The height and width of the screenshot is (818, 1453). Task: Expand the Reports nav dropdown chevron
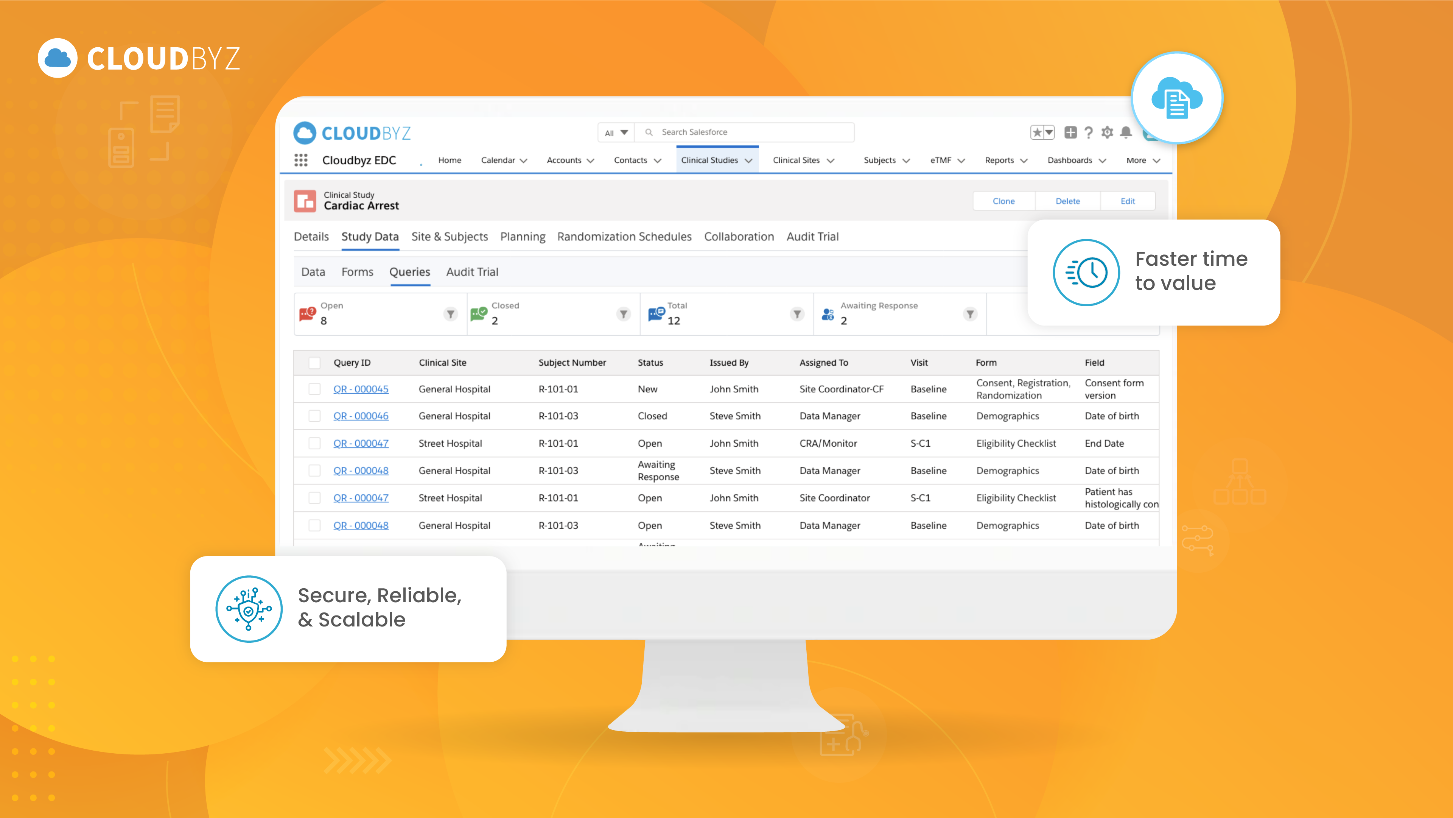pos(1024,161)
